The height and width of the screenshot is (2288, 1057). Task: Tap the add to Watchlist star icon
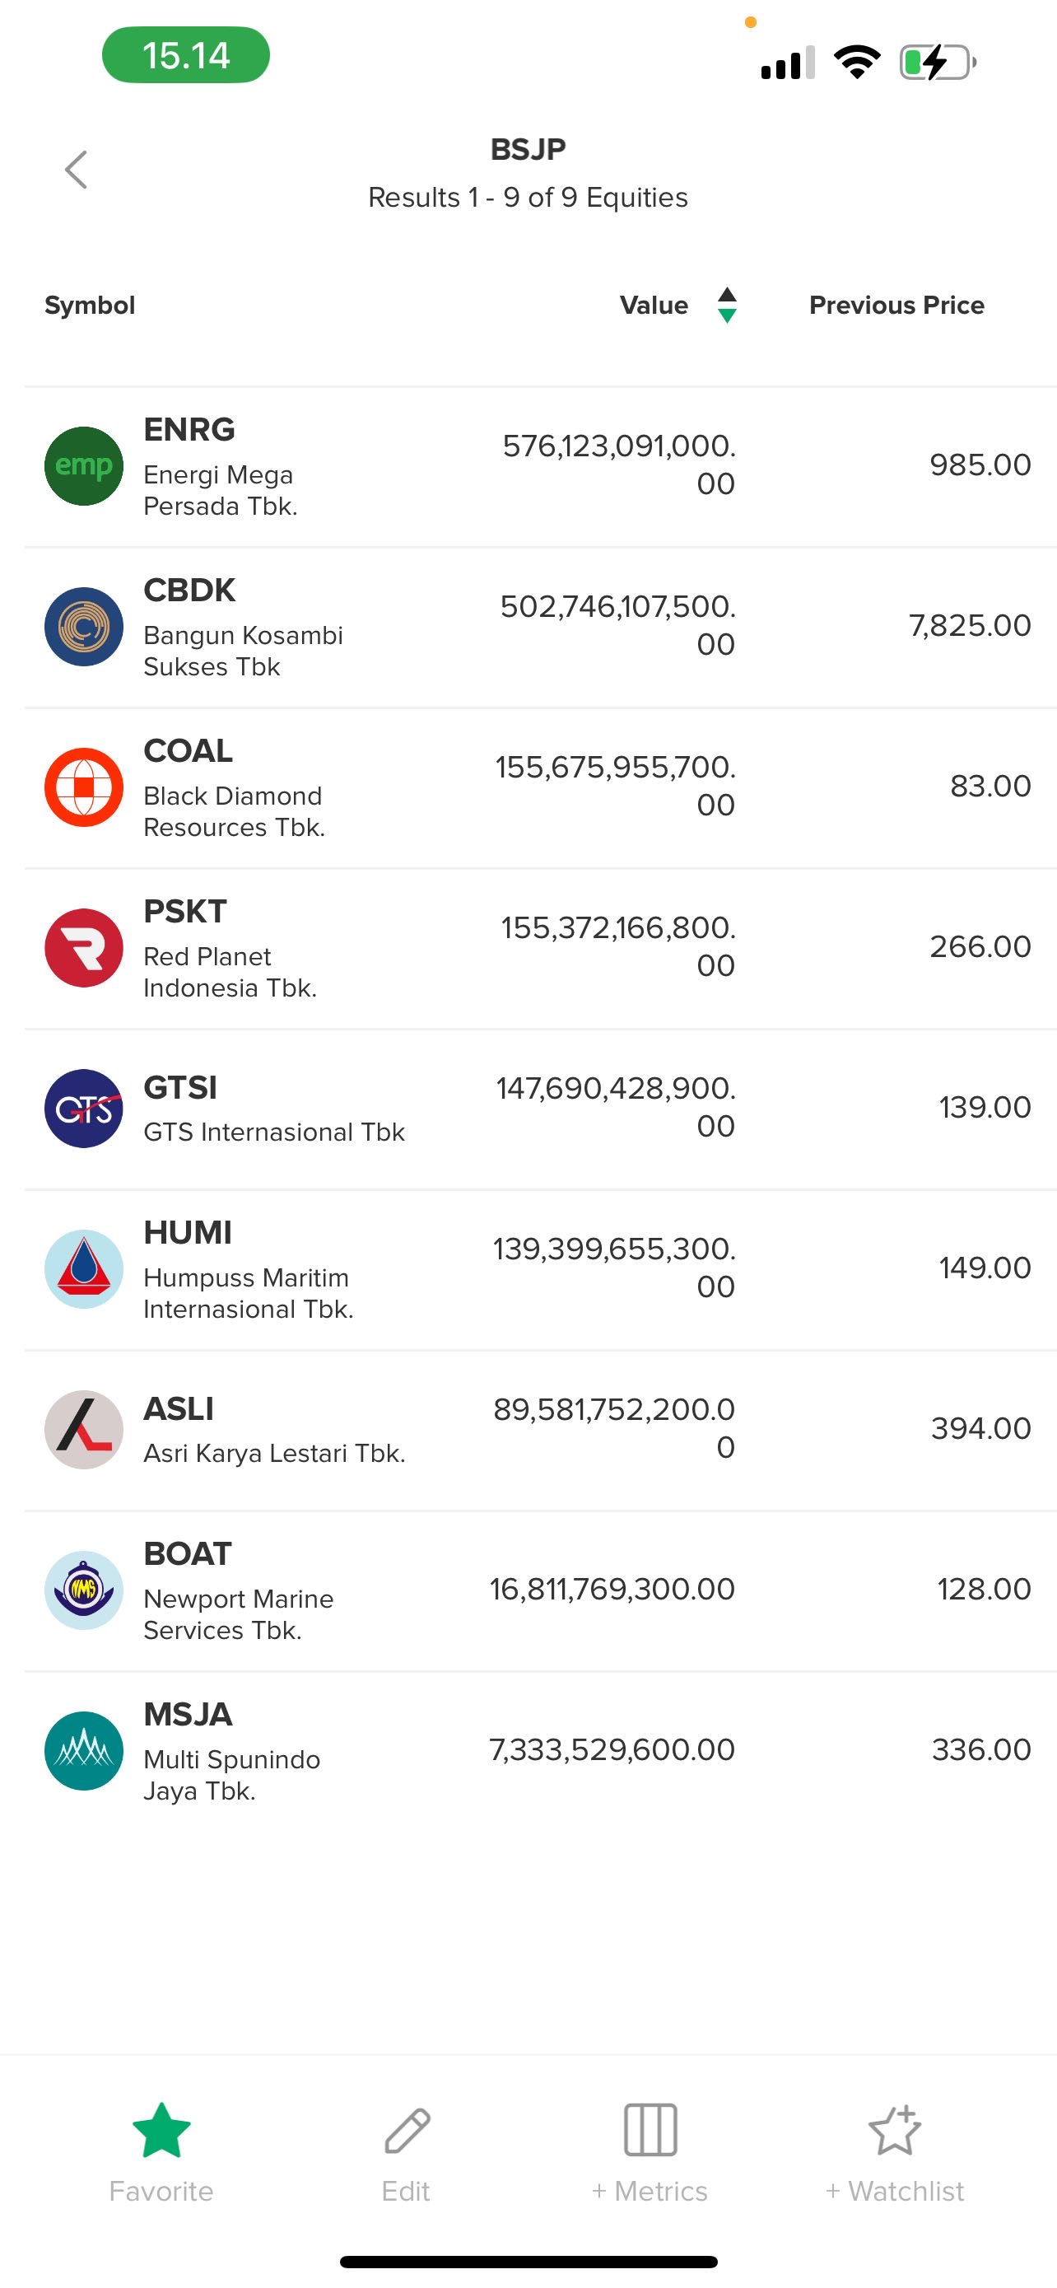[x=895, y=2130]
